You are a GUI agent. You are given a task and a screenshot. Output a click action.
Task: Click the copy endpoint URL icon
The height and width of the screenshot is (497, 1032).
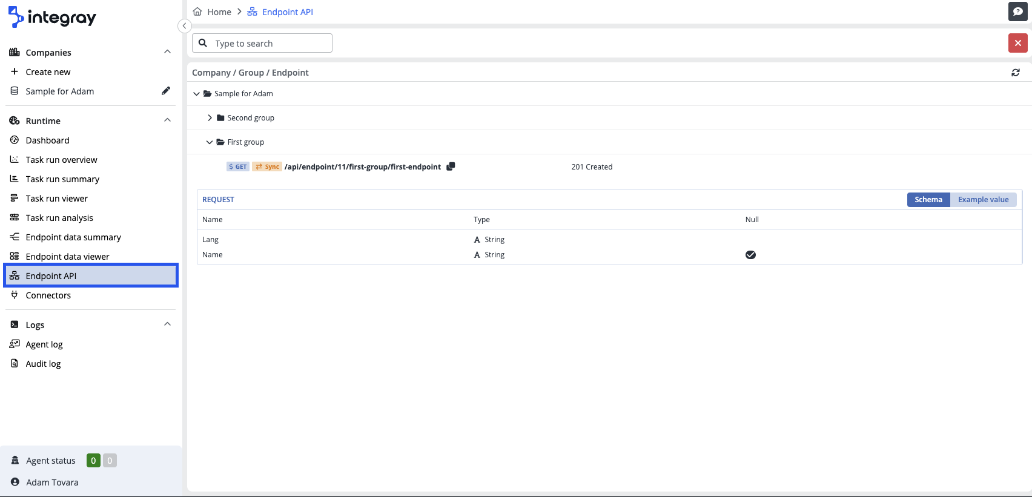451,166
